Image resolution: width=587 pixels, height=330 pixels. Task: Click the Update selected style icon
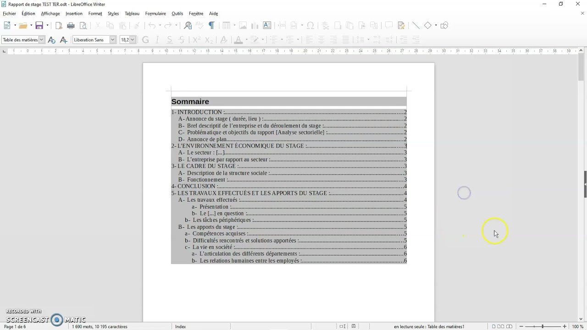pyautogui.click(x=51, y=40)
